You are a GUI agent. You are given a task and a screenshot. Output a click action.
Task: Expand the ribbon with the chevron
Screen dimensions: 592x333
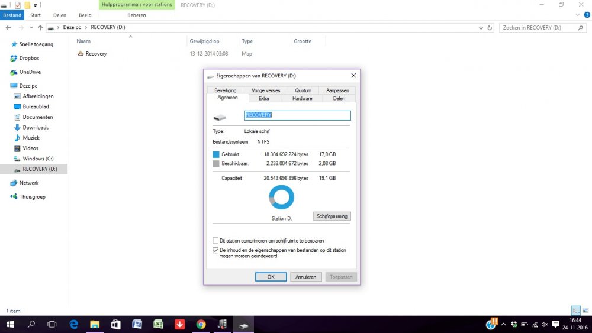click(x=578, y=15)
